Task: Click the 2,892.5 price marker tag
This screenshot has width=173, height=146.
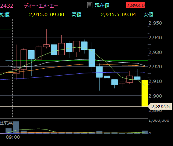Action: [160, 106]
